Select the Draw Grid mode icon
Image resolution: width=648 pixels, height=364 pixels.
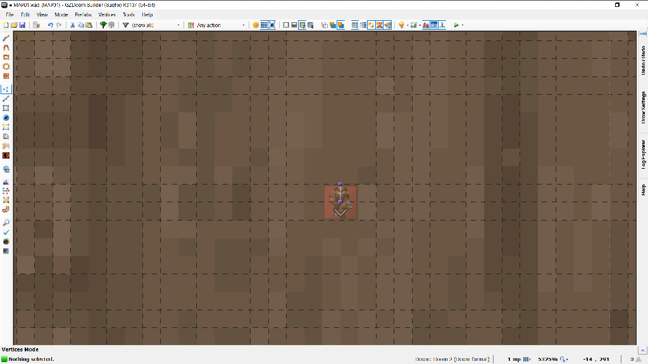point(6,76)
